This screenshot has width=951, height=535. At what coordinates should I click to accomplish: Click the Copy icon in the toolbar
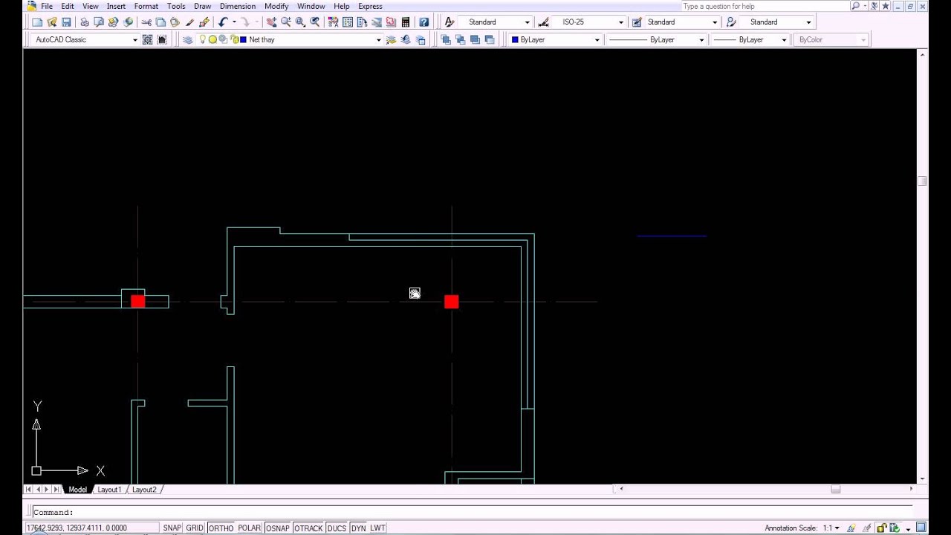click(x=160, y=22)
